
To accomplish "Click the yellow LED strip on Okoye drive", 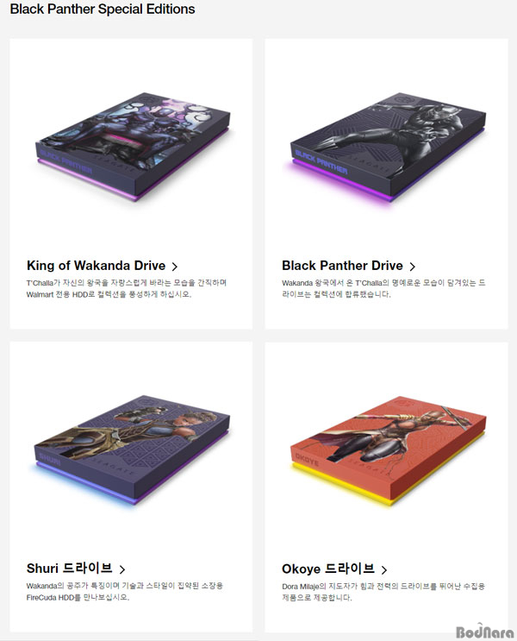I will [341, 486].
